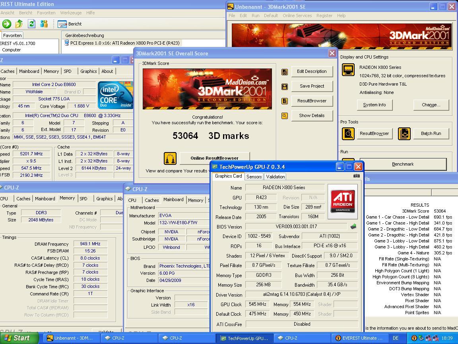
Task: Click System Info button in 3DMark
Action: (x=375, y=105)
